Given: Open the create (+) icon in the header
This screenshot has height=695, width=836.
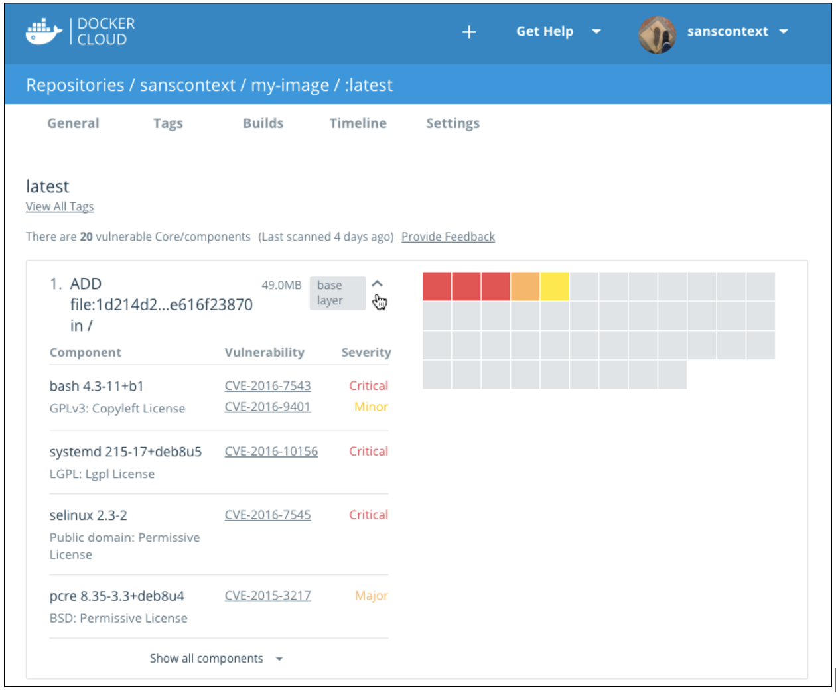Looking at the screenshot, I should tap(470, 32).
